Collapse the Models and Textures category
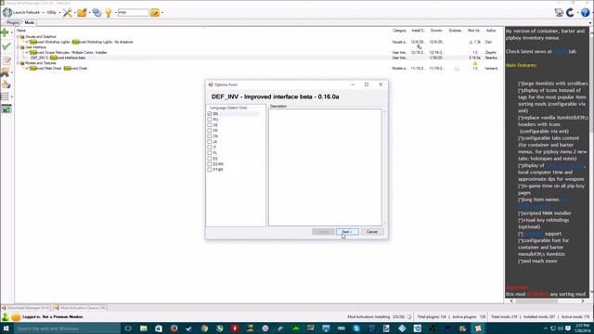594x334 pixels. (18, 63)
